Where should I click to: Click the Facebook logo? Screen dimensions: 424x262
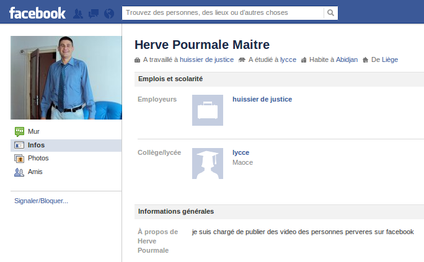[37, 13]
